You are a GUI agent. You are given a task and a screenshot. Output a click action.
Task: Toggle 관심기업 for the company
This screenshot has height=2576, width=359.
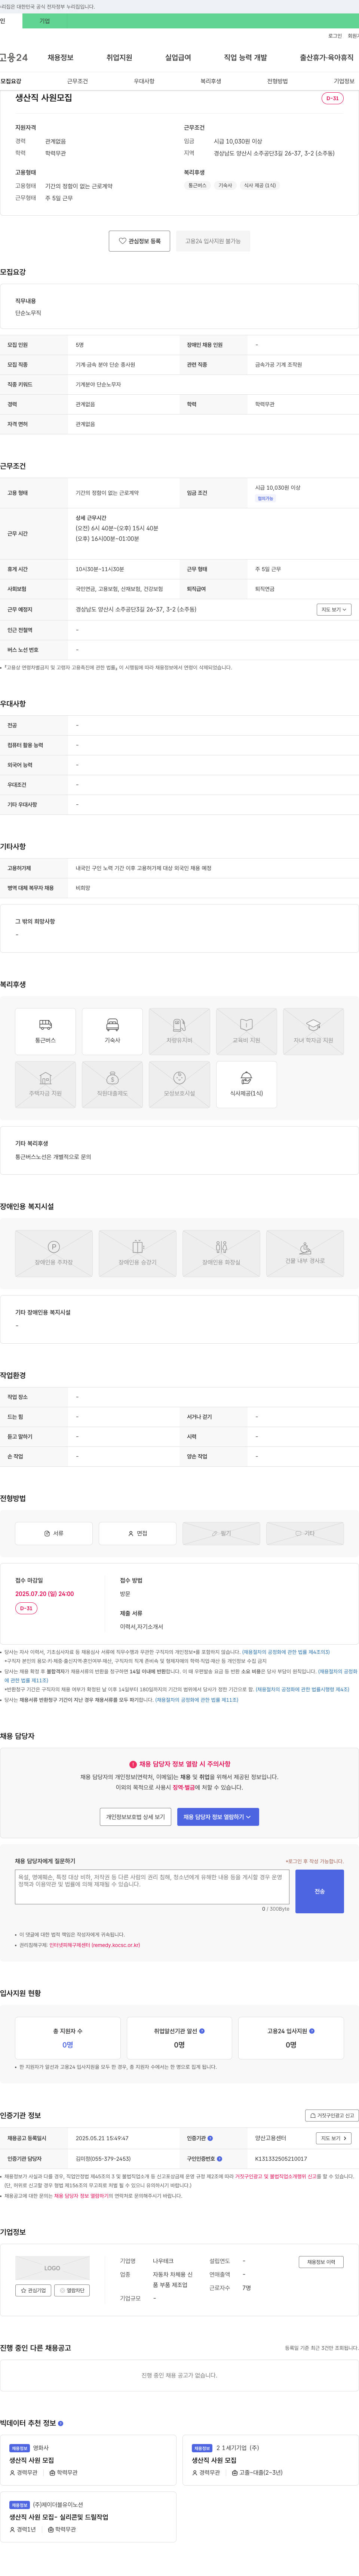[33, 2290]
